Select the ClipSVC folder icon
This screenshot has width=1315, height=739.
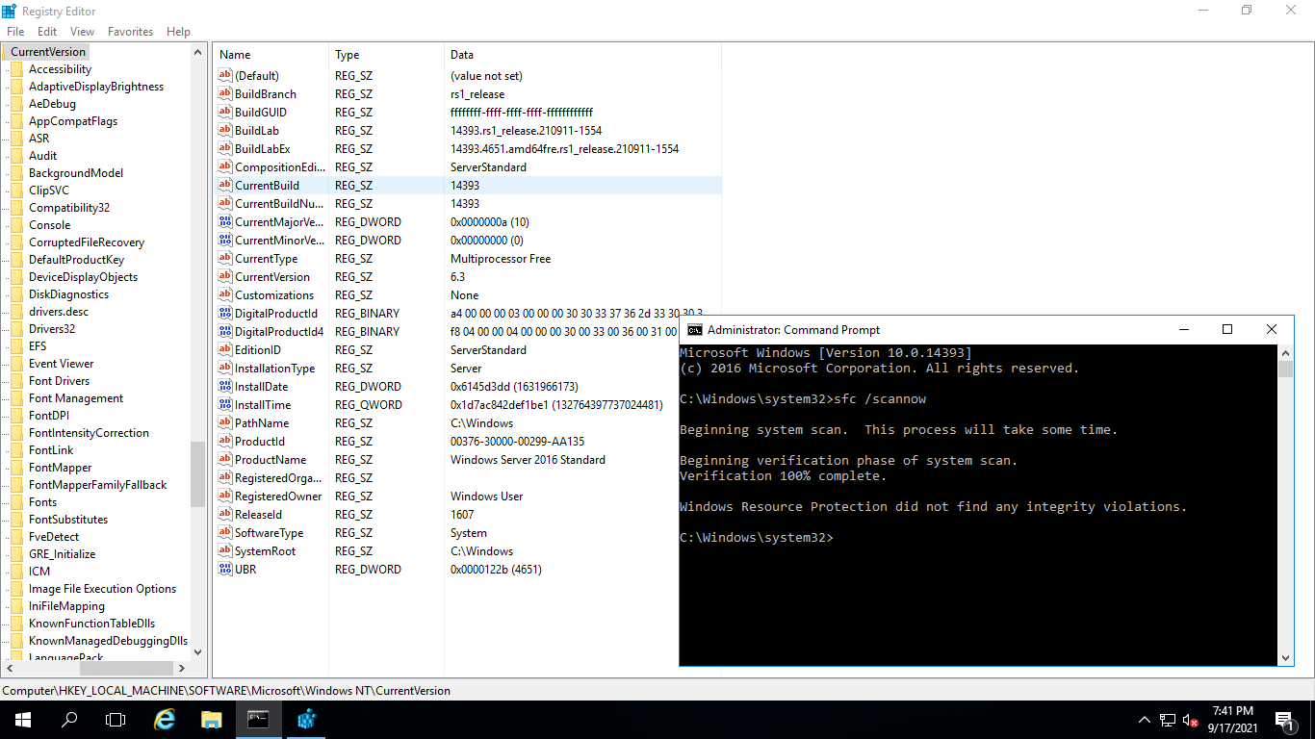(x=16, y=191)
